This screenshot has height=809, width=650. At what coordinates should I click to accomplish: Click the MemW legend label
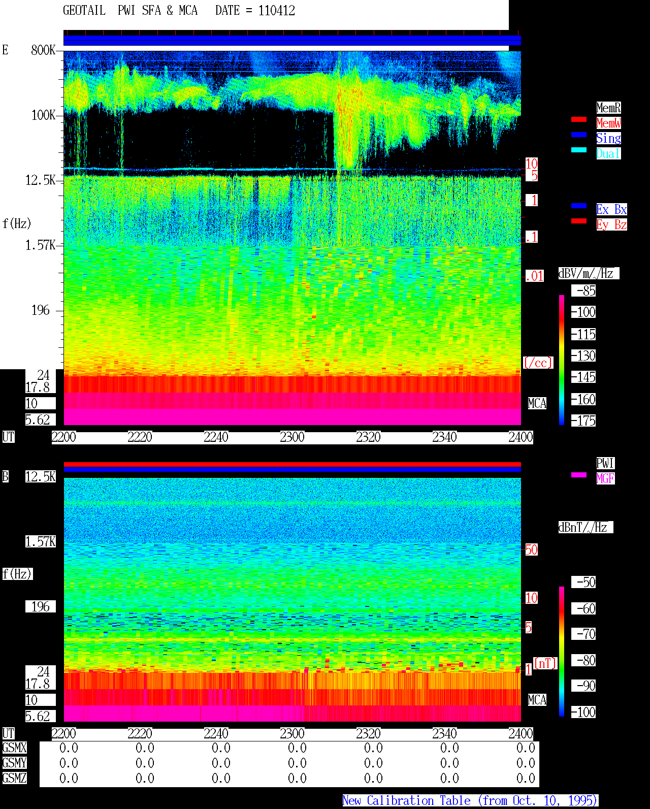coord(608,123)
